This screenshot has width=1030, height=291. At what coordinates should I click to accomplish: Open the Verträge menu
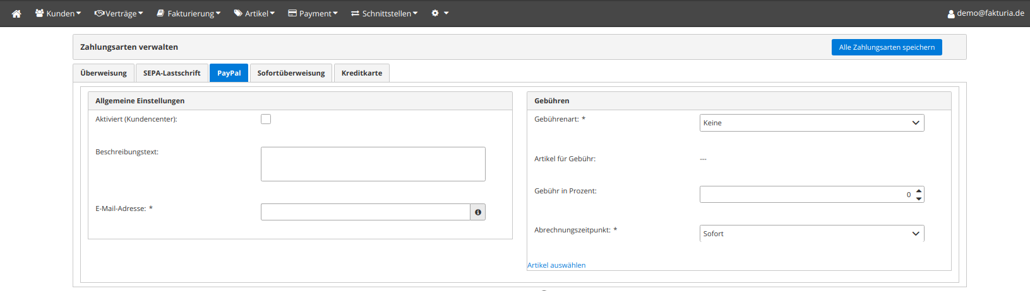point(119,13)
